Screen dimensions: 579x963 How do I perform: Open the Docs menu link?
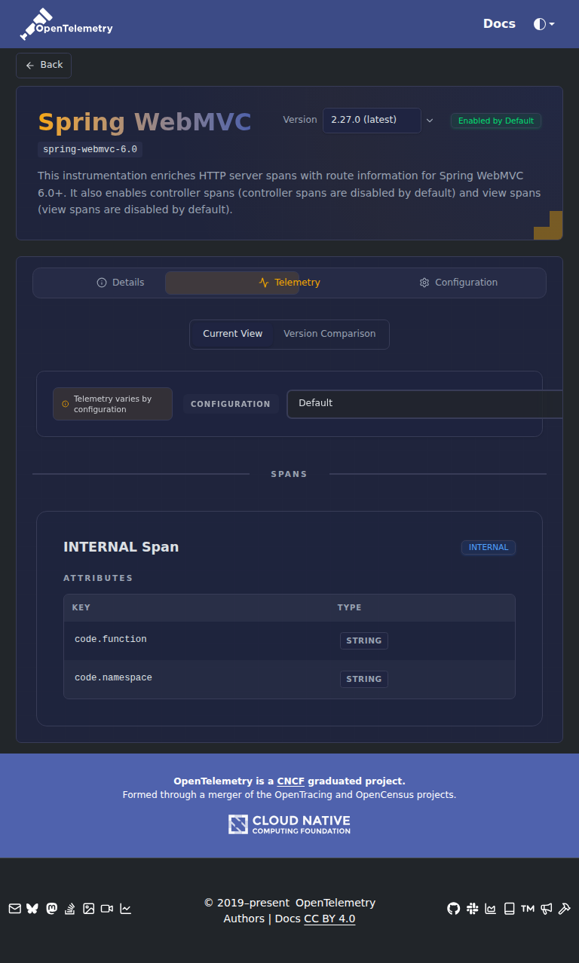[x=499, y=24]
